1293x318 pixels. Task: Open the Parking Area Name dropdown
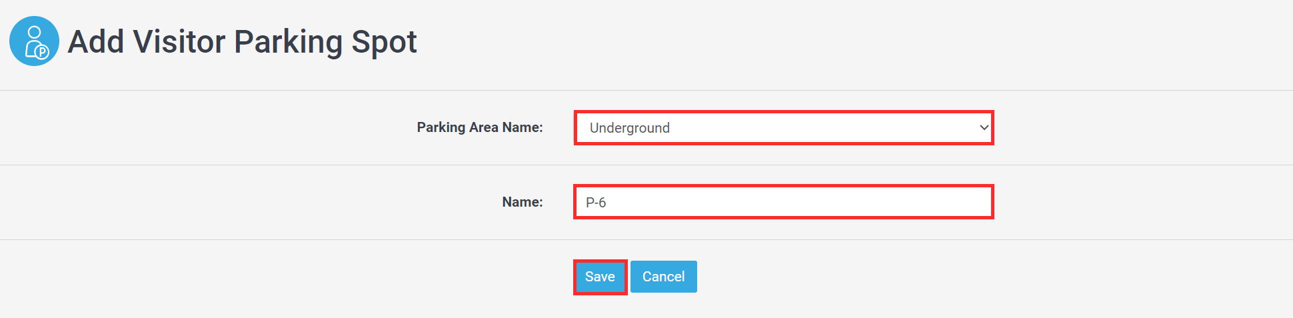784,127
